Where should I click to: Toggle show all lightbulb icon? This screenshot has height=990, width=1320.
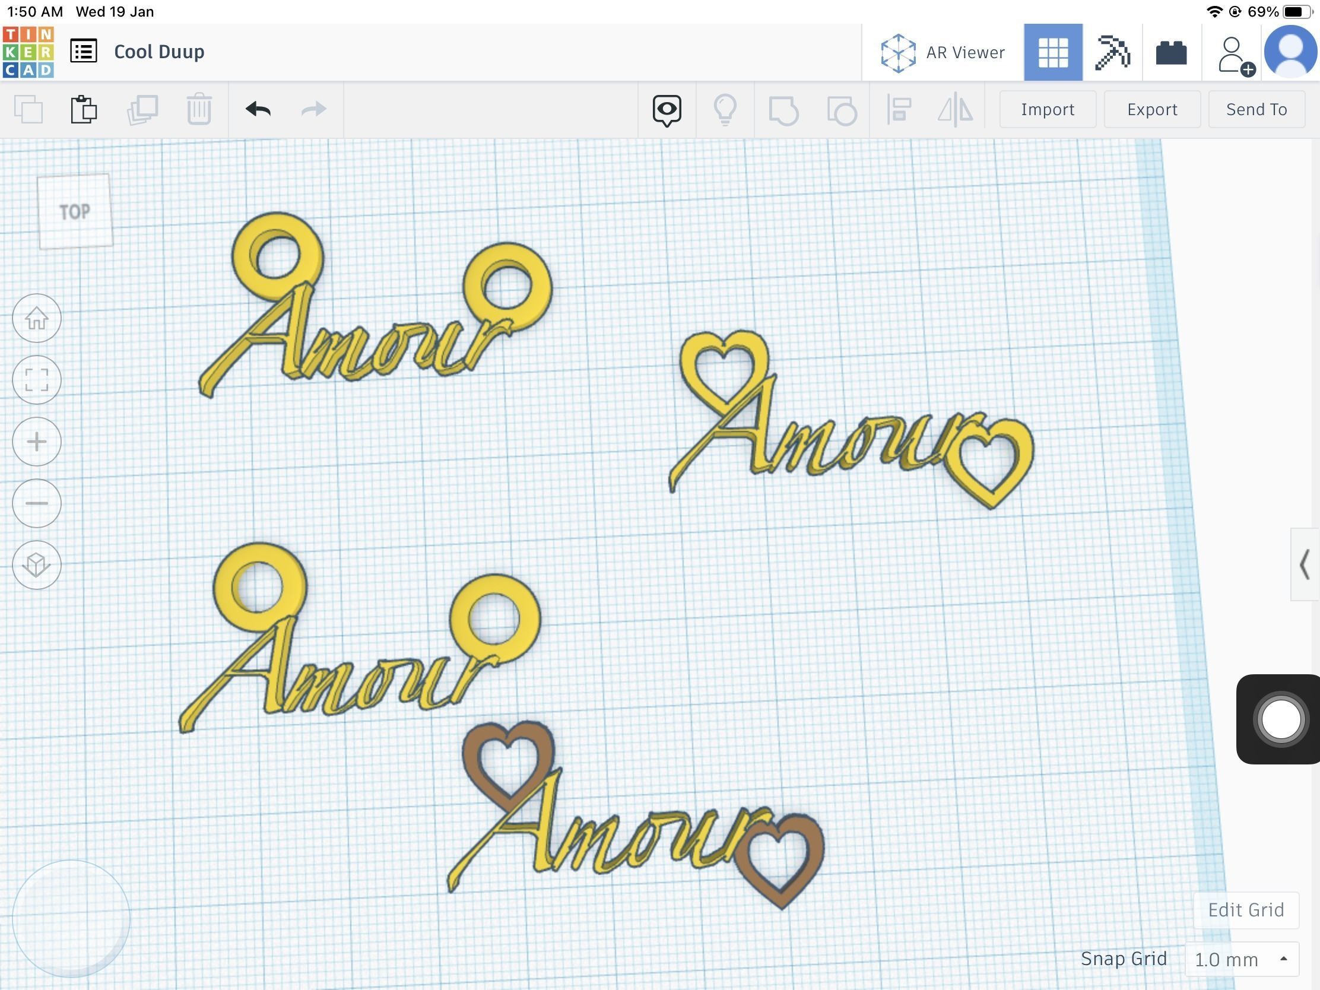coord(725,110)
